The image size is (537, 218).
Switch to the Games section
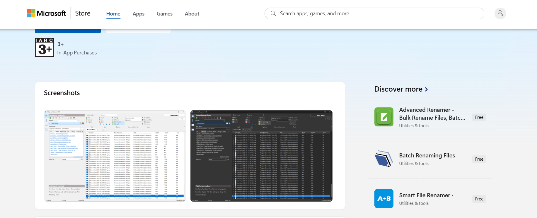point(164,14)
